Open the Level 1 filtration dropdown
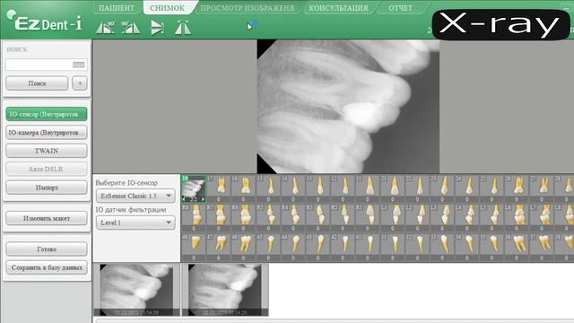This screenshot has width=574, height=323. click(x=135, y=223)
